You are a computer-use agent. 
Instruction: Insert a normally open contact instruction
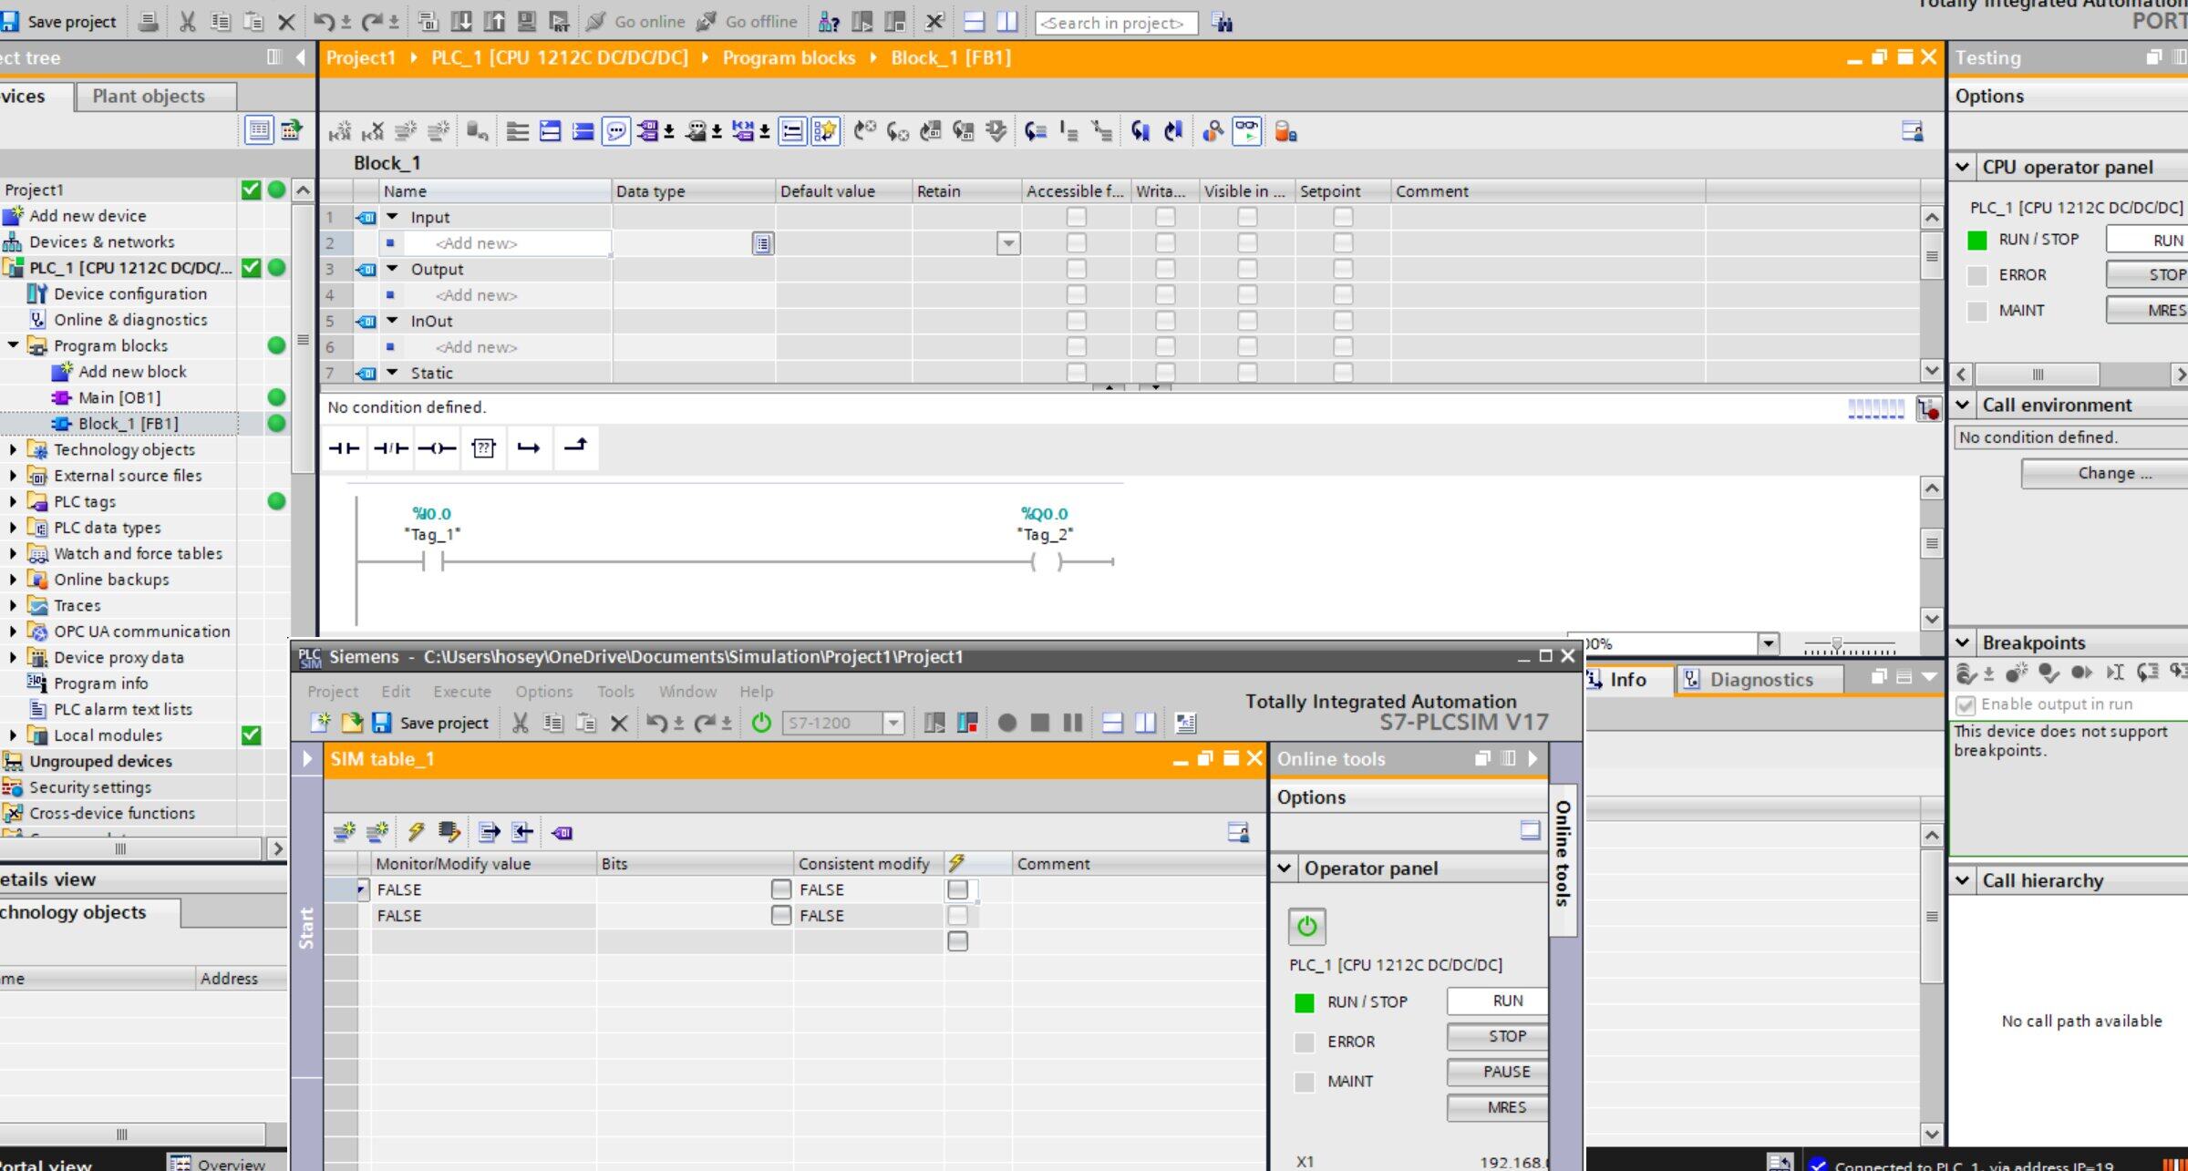click(345, 447)
